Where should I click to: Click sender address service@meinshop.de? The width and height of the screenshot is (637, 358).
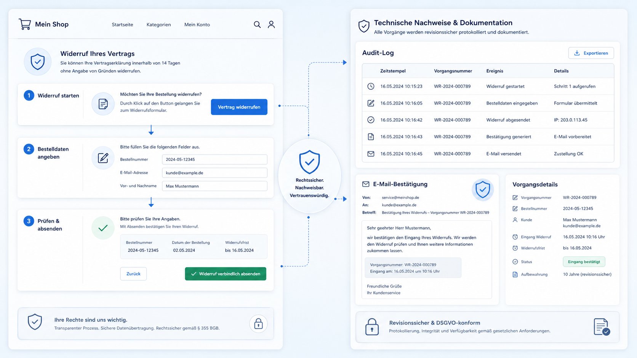tap(400, 197)
